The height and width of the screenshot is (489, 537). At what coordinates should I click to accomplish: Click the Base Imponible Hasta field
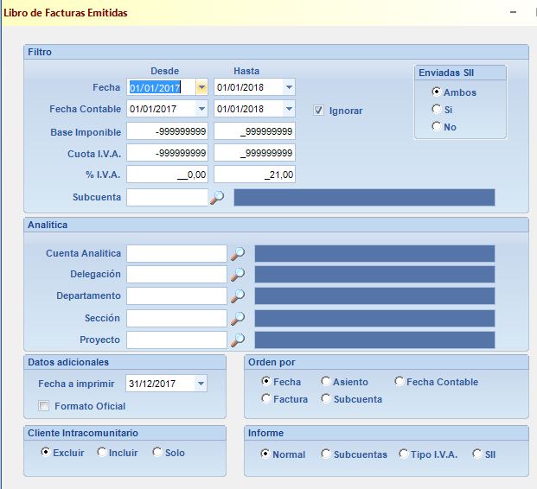[x=254, y=131]
